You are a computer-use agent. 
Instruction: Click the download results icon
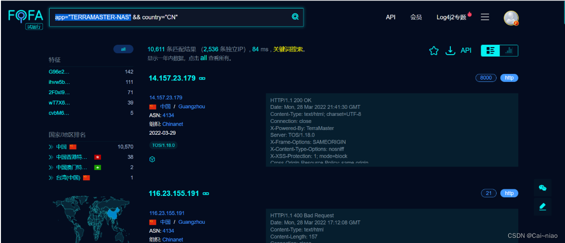450,51
